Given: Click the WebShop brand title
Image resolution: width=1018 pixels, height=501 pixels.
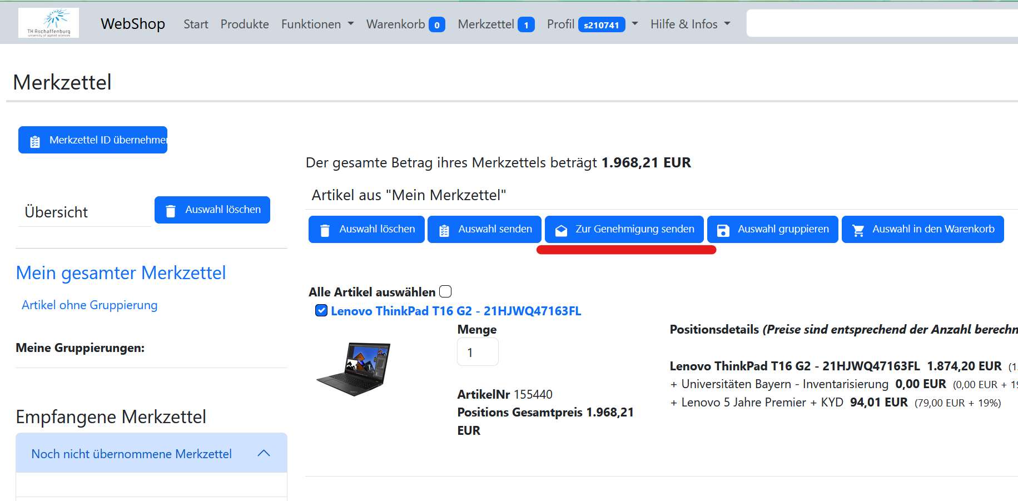Looking at the screenshot, I should (133, 23).
